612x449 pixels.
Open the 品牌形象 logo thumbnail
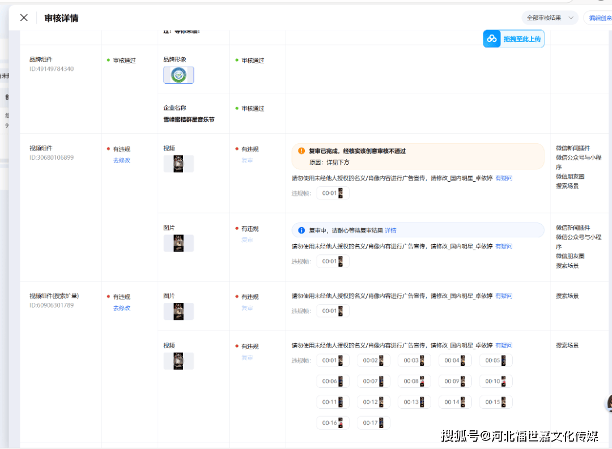178,75
